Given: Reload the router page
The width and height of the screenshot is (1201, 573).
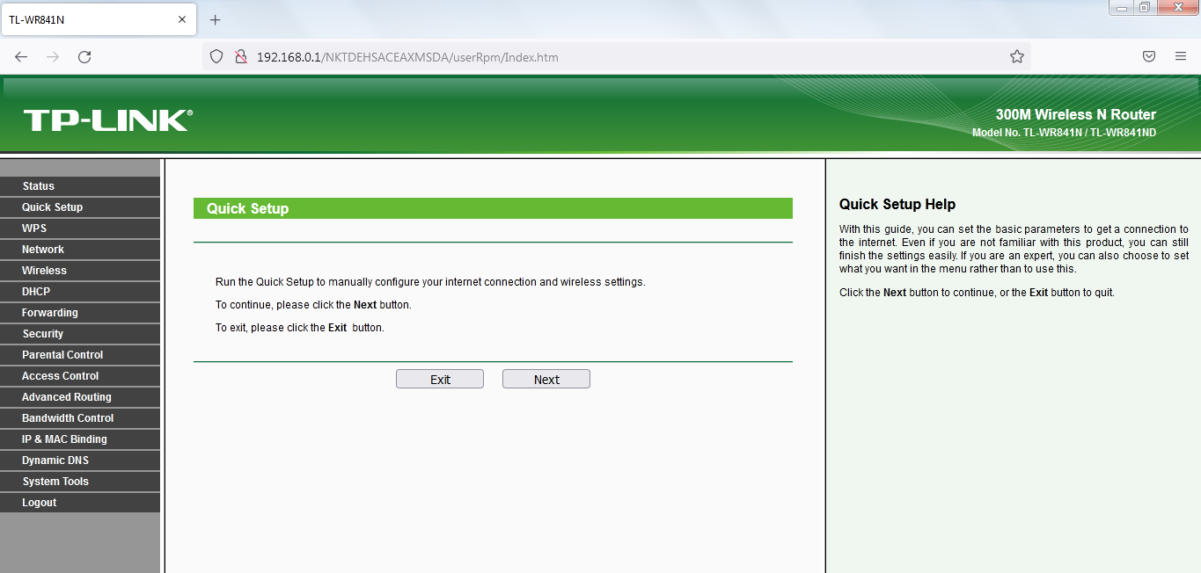Looking at the screenshot, I should [84, 57].
